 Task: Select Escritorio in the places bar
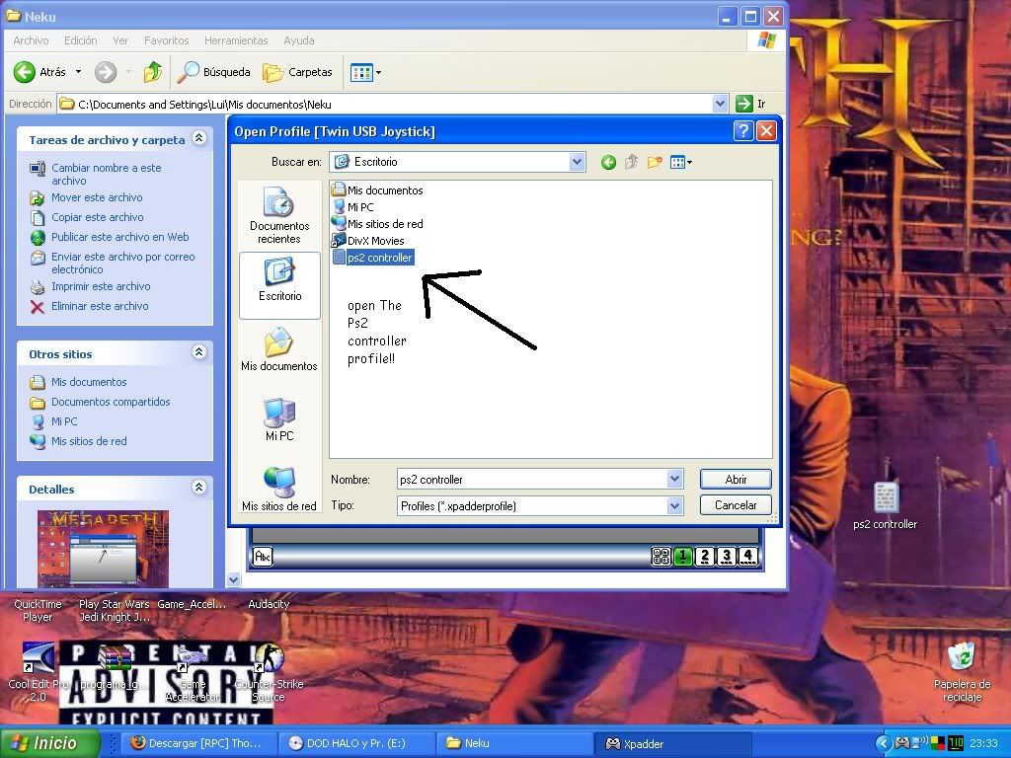point(279,285)
